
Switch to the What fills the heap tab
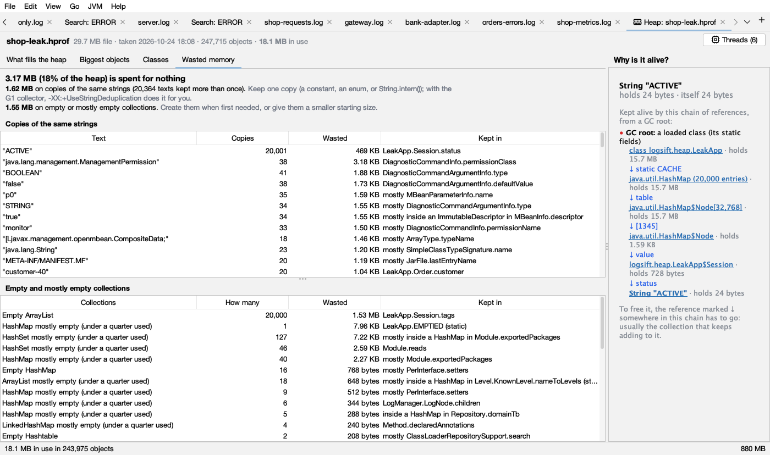pos(36,60)
